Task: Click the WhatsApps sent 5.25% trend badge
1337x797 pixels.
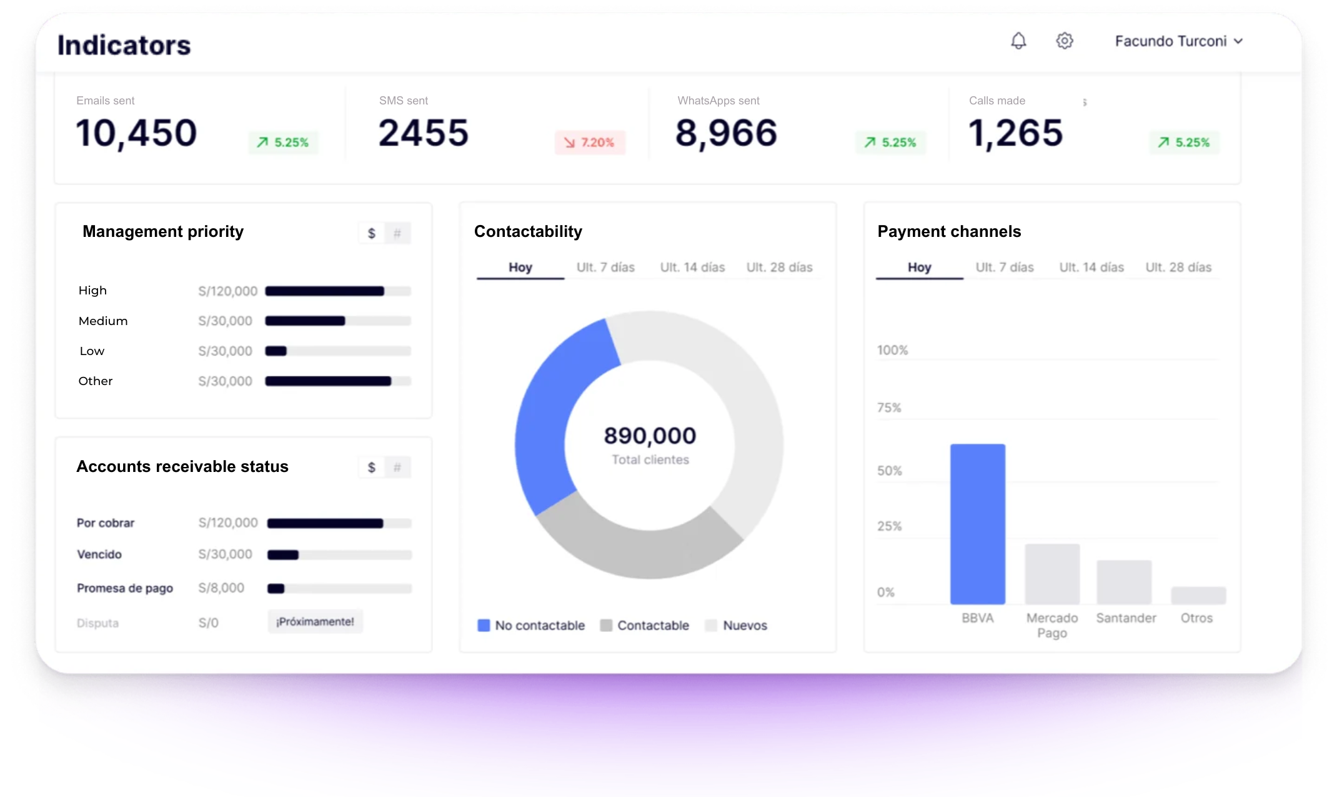Action: 890,143
